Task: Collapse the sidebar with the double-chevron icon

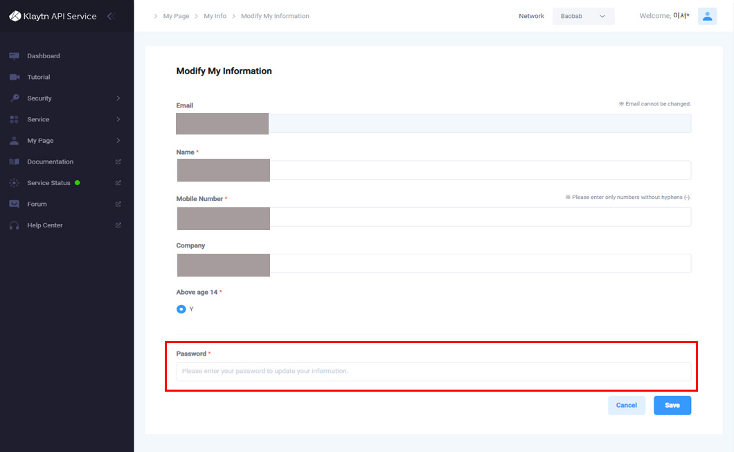Action: pos(111,16)
